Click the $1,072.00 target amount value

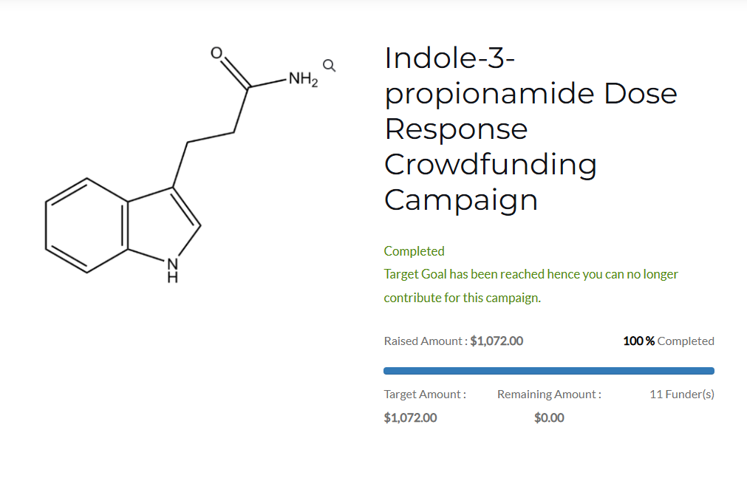point(410,418)
